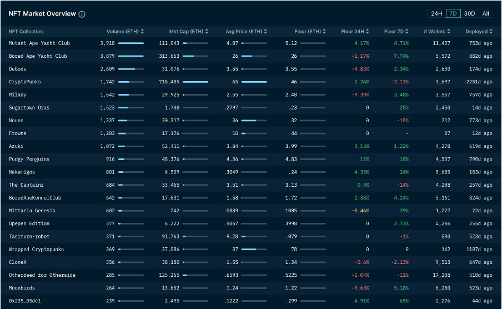Click the Moonbirds Floor 7D percentage
502x309 pixels.
pos(400,288)
